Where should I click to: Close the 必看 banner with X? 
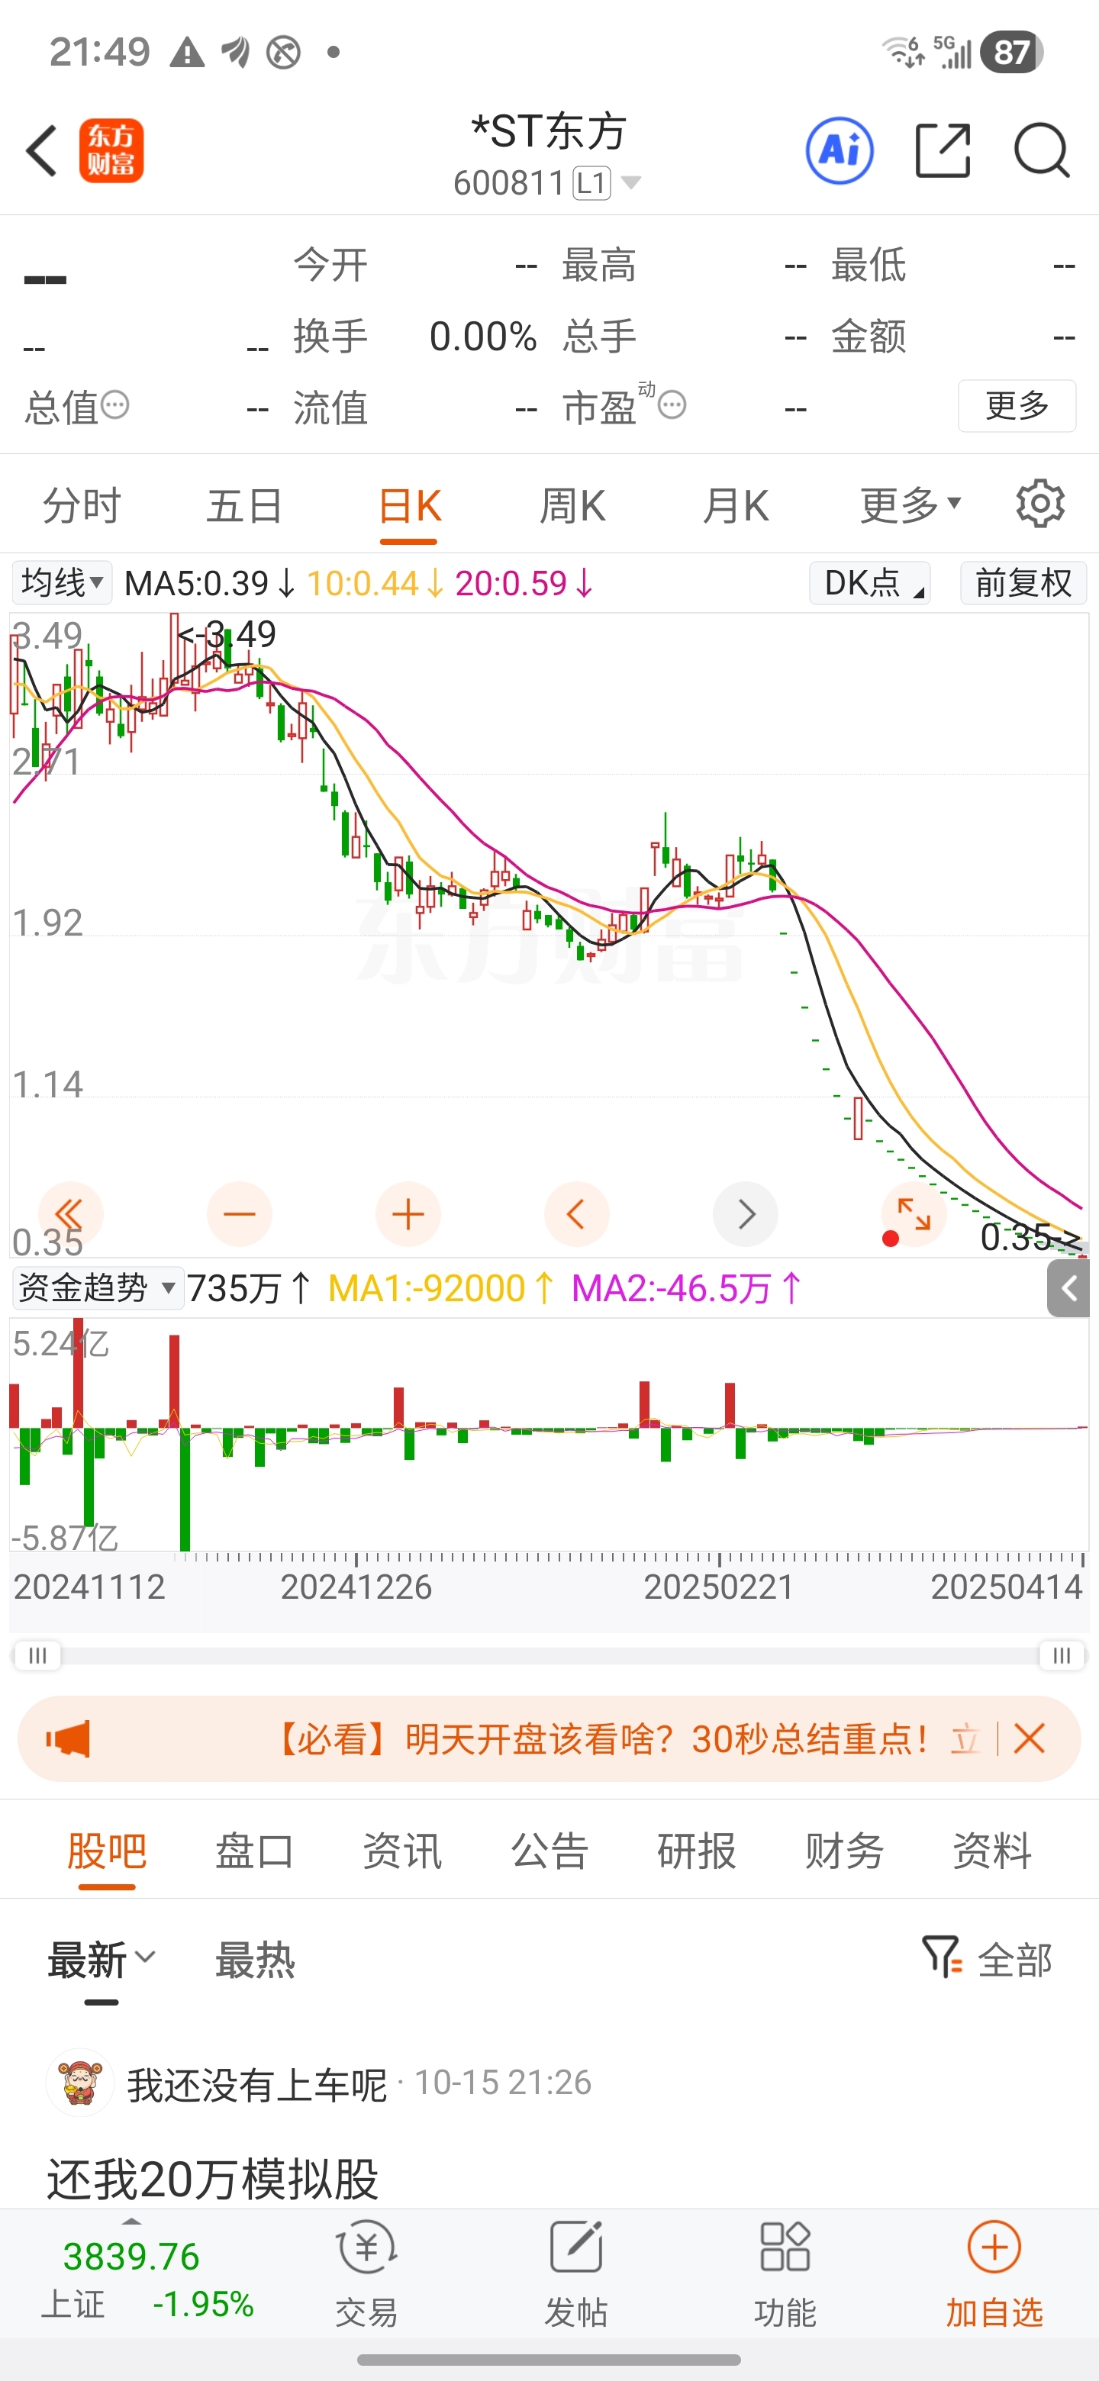pyautogui.click(x=1030, y=1738)
